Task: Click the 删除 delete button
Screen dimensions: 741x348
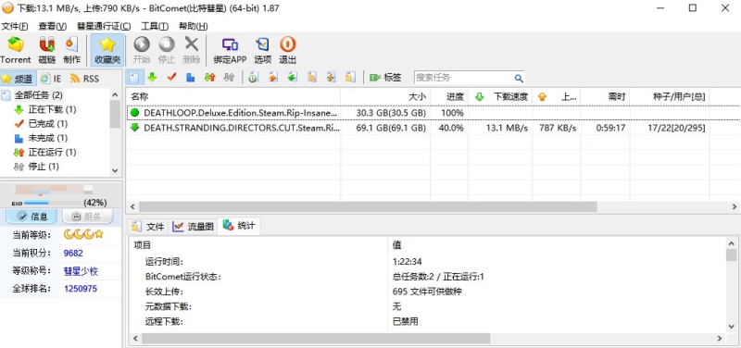Action: (192, 51)
